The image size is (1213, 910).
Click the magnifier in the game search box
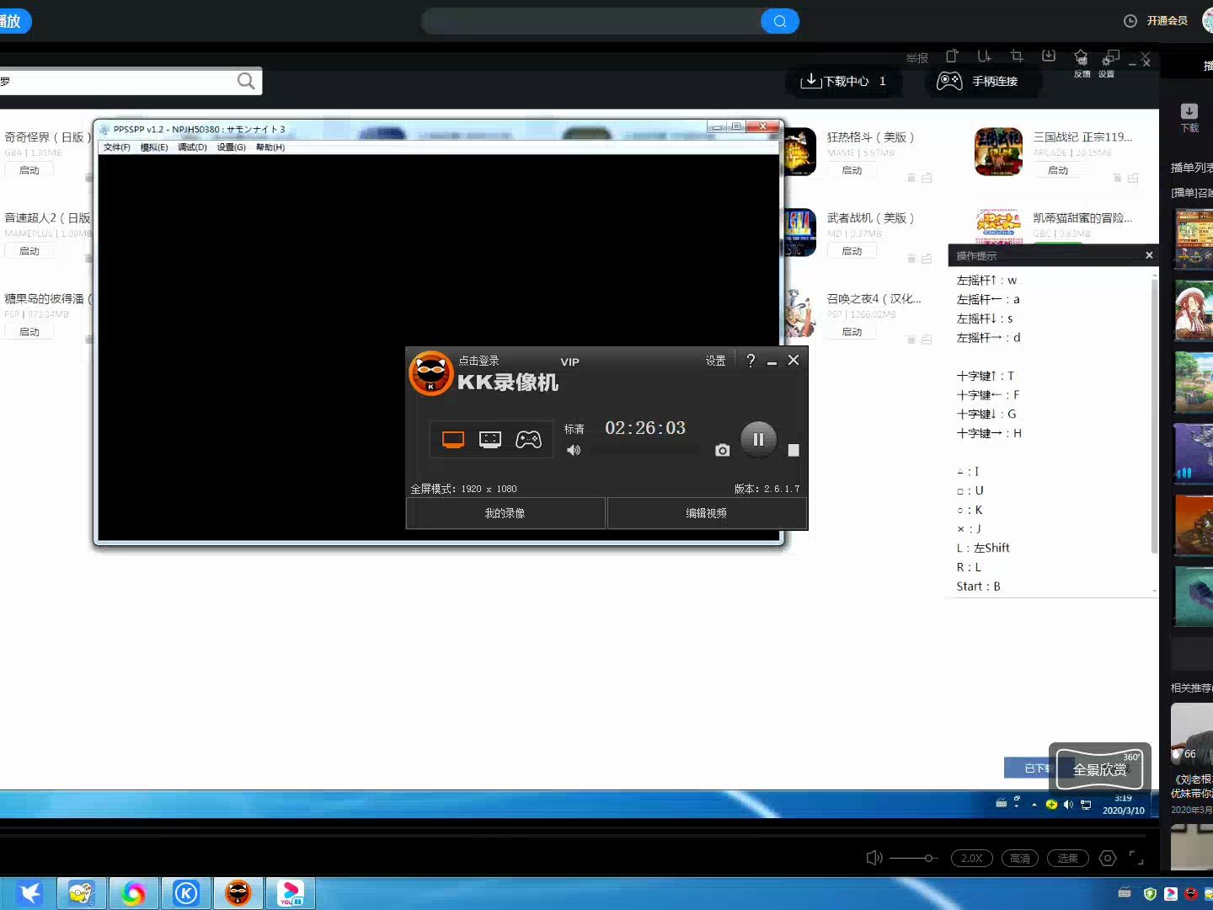pos(246,81)
